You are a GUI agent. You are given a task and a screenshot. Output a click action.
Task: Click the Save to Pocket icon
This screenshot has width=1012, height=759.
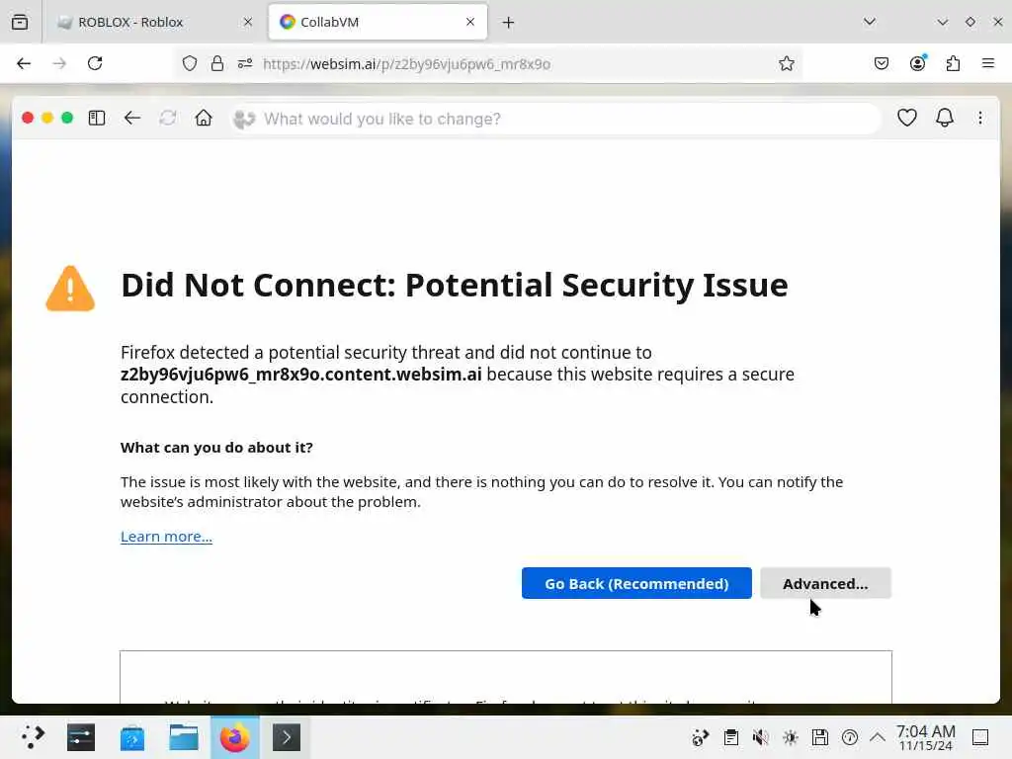(x=882, y=63)
